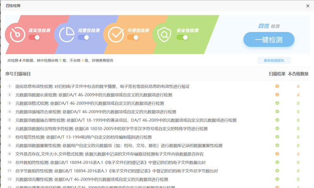Click row number 12 badge
The width and height of the screenshot is (314, 188).
9,179
